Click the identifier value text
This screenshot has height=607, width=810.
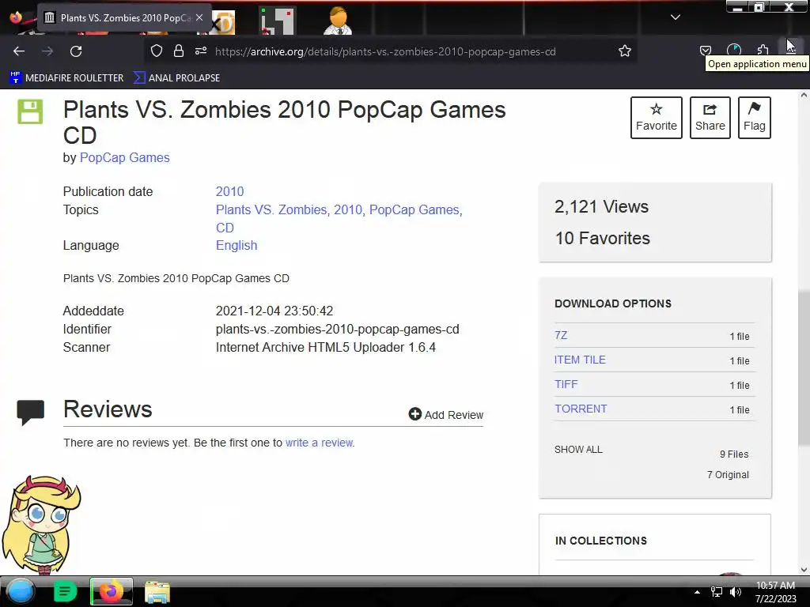[x=337, y=330]
